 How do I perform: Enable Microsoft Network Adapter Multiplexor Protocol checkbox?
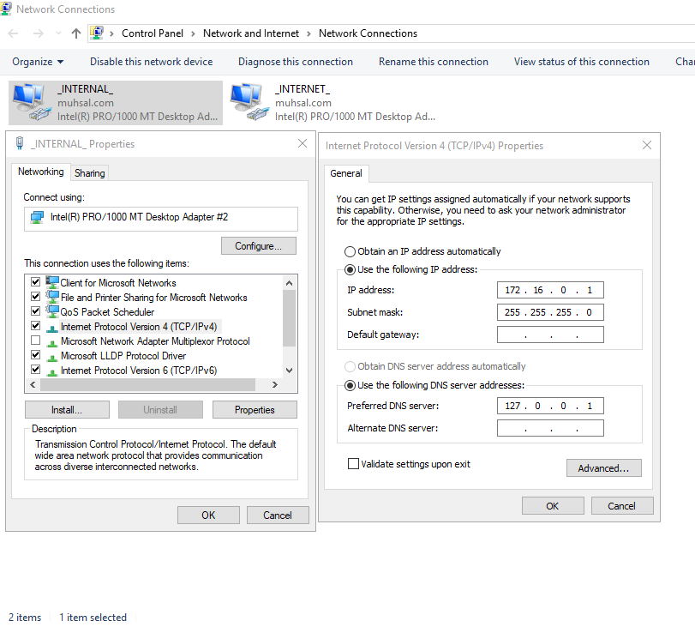pos(35,341)
